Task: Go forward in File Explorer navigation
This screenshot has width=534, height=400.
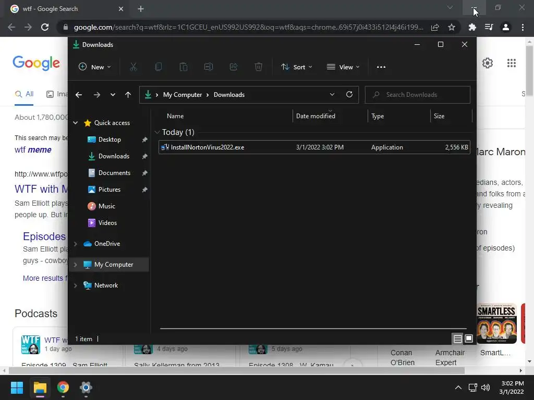Action: point(97,95)
